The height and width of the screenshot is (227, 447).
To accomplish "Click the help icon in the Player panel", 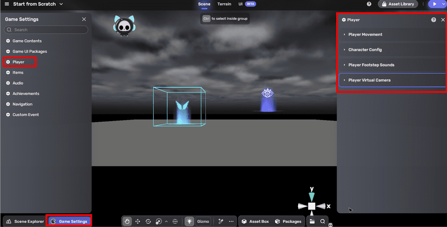I will [x=433, y=20].
